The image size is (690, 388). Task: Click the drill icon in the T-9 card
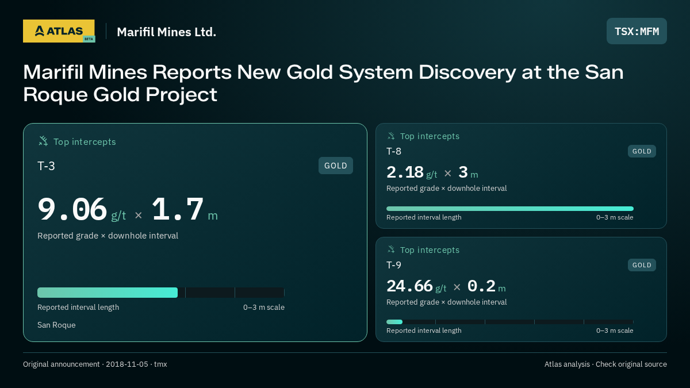391,249
